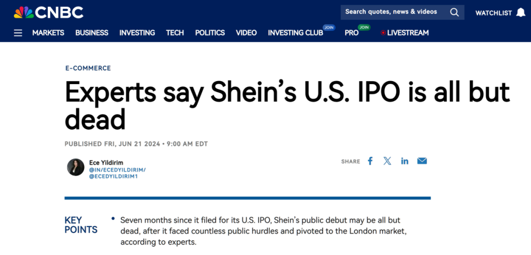Share article on Facebook
531x255 pixels.
[x=370, y=161]
